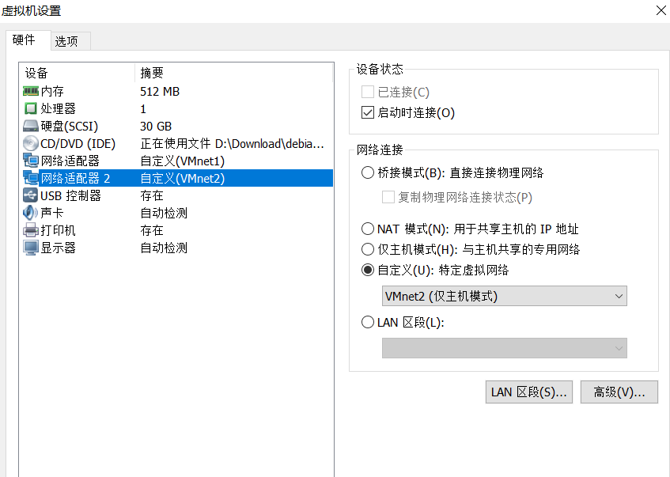Screen dimensions: 670x477
Task: Open the VMnet2 (仅主机模式) dropdown
Action: click(x=504, y=297)
